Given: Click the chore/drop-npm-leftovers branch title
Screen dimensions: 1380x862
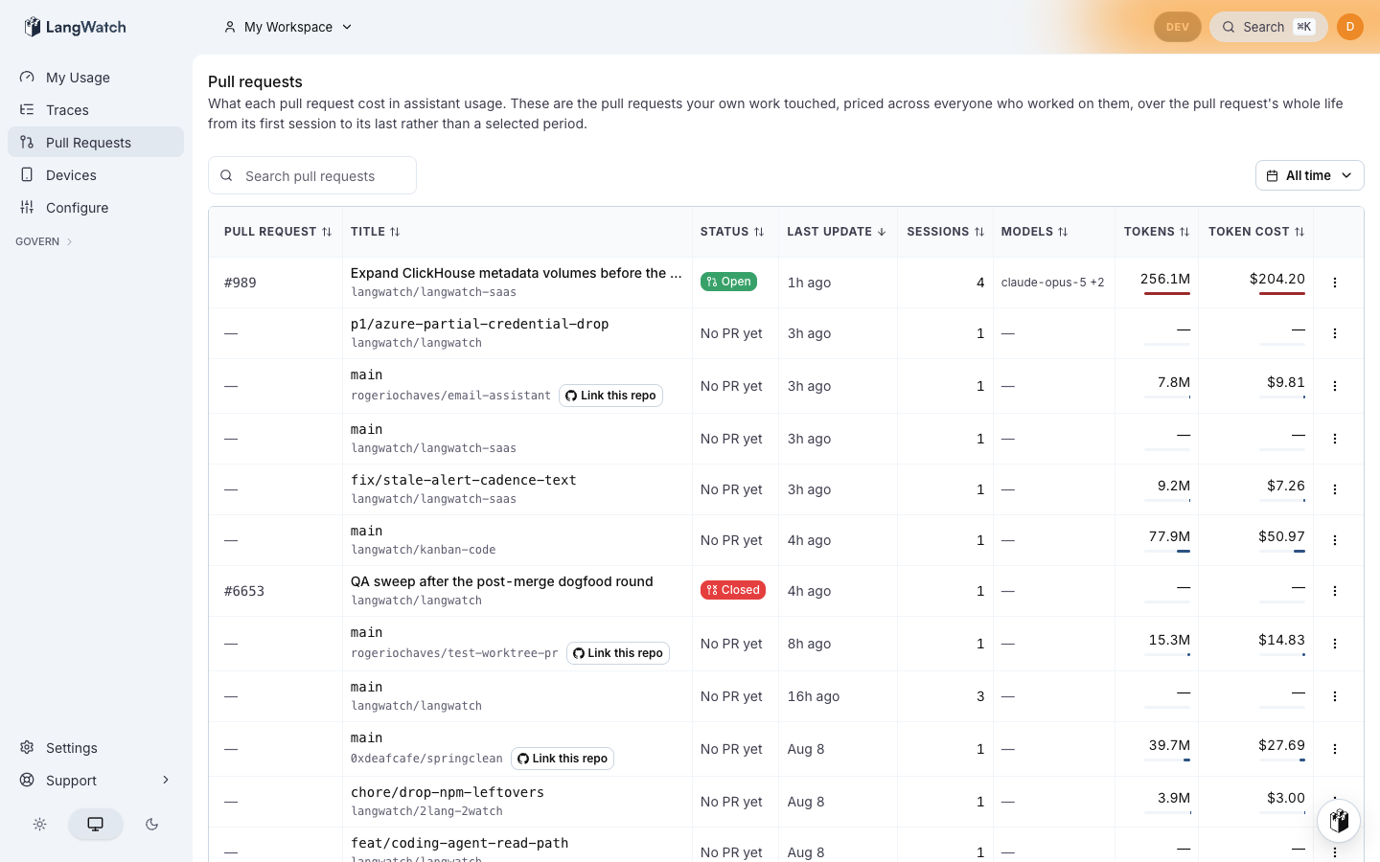Looking at the screenshot, I should tap(448, 792).
